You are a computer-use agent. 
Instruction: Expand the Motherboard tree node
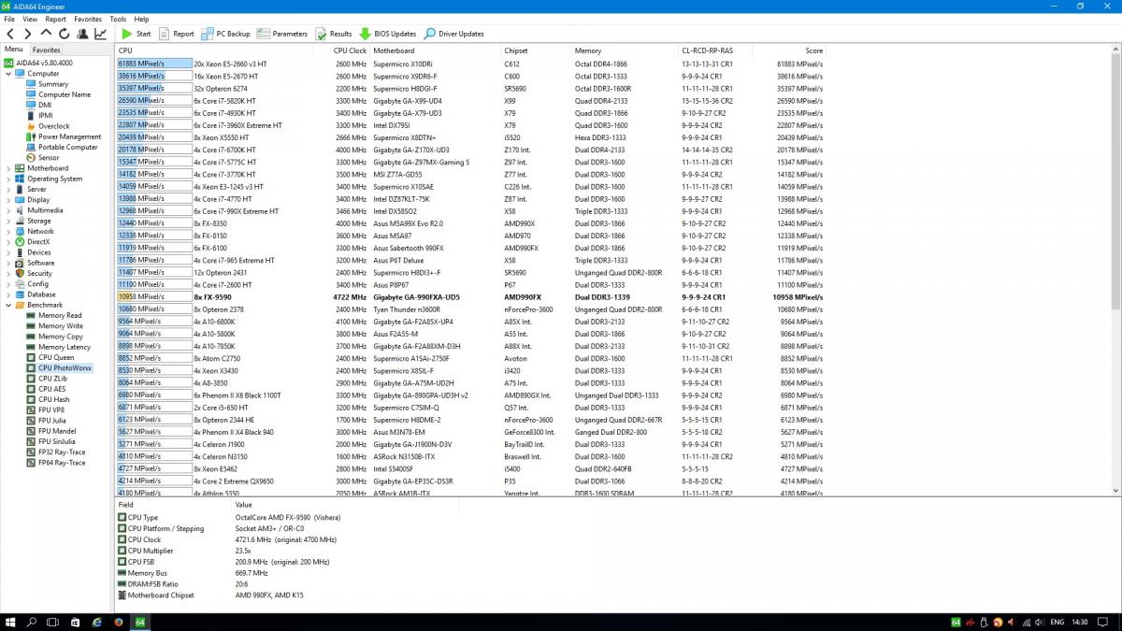8,168
